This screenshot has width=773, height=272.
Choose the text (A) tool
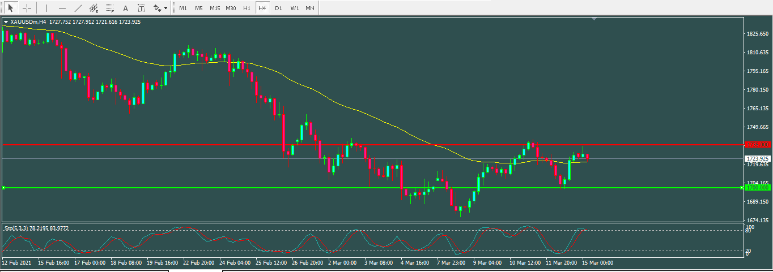[125, 8]
